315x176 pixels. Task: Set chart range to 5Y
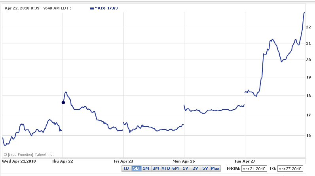[x=205, y=169]
